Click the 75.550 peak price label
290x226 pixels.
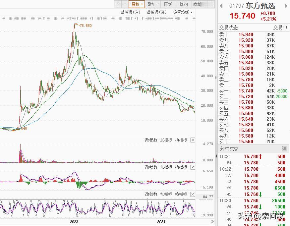point(86,26)
